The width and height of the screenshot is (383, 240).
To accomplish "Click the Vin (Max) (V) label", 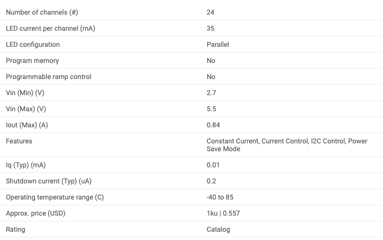I will click(26, 109).
